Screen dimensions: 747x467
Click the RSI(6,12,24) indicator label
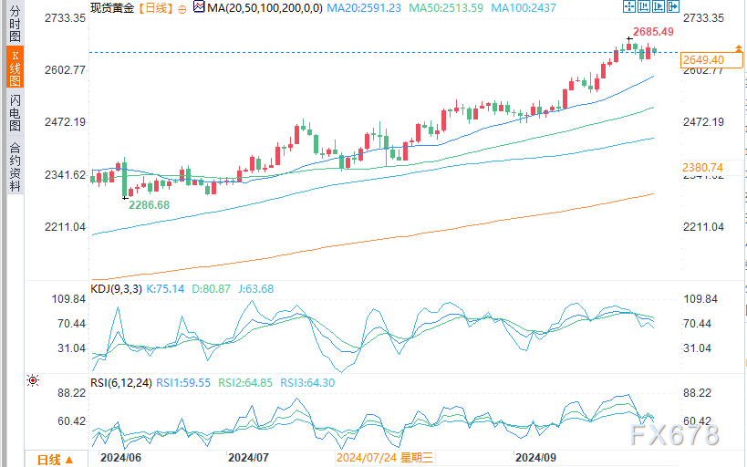pyautogui.click(x=121, y=383)
